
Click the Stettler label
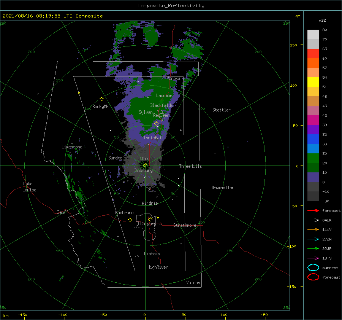[222, 110]
